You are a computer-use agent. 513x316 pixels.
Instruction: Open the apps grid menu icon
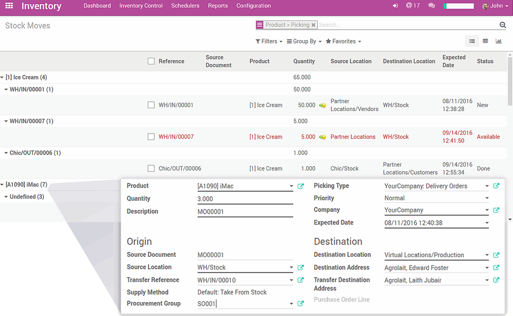click(9, 6)
